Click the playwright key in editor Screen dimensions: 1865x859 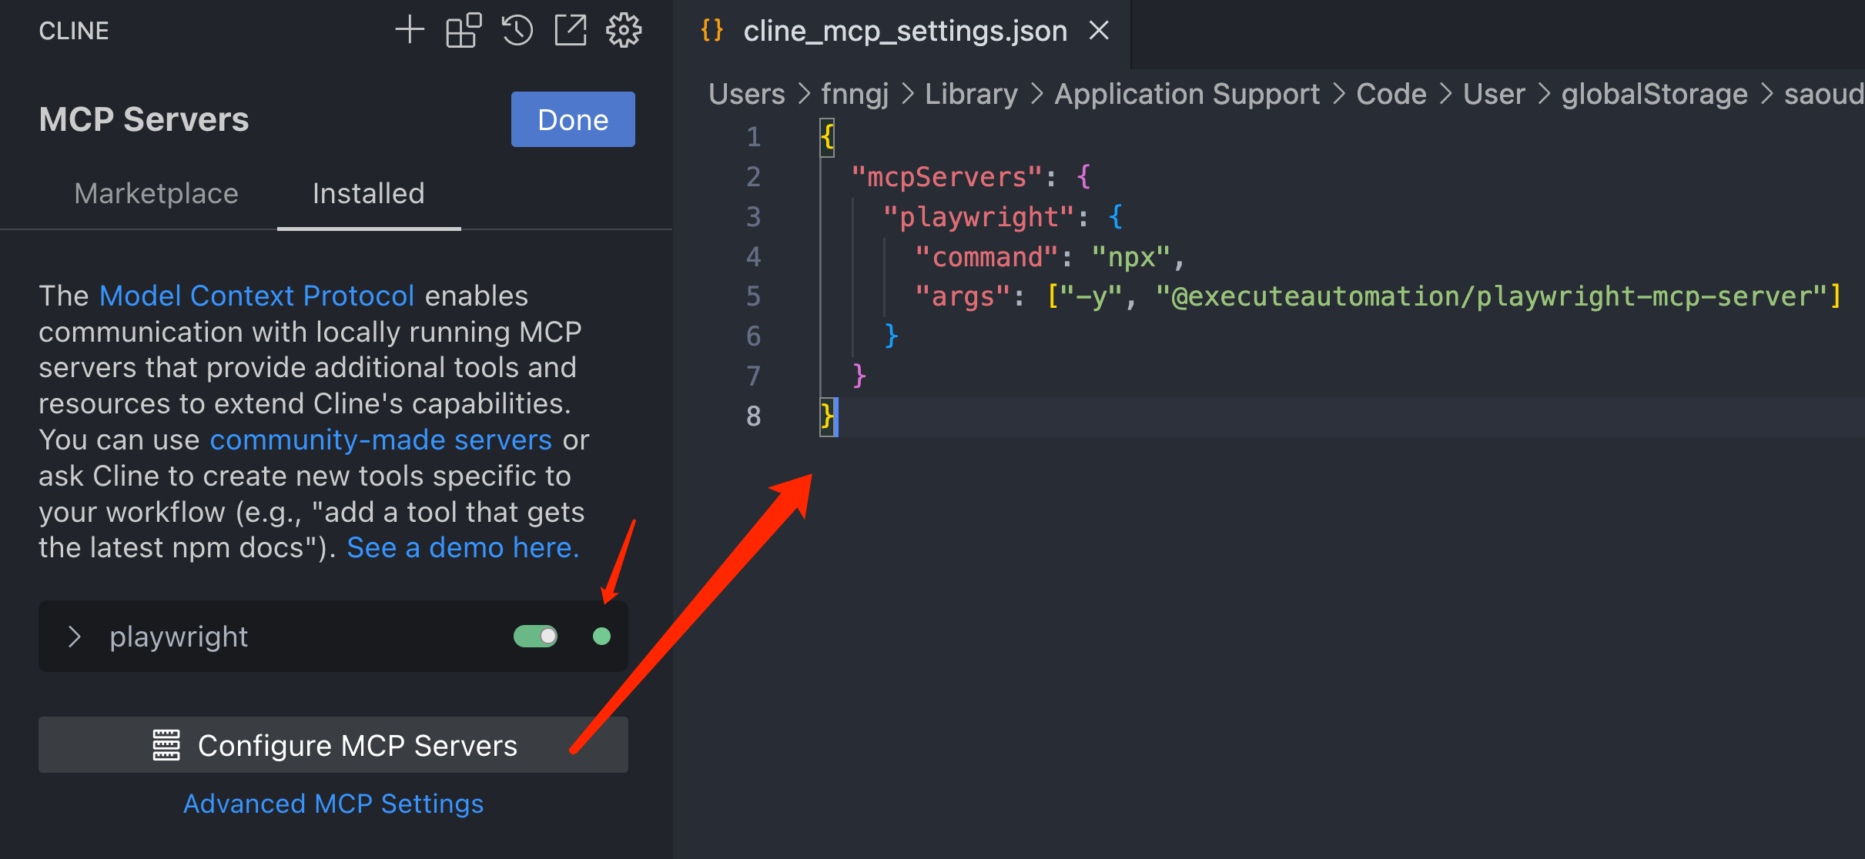click(978, 217)
